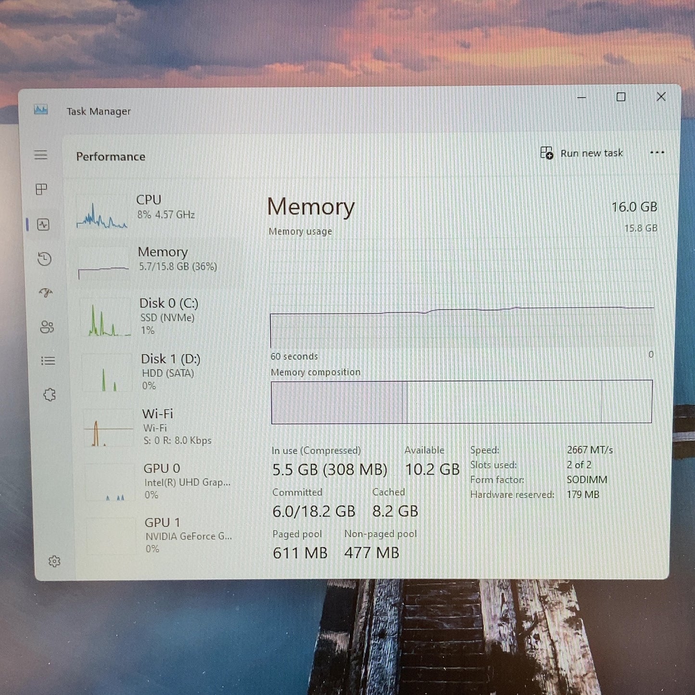The height and width of the screenshot is (695, 695).
Task: Click the 16.0 GB total memory label
Action: click(x=634, y=207)
